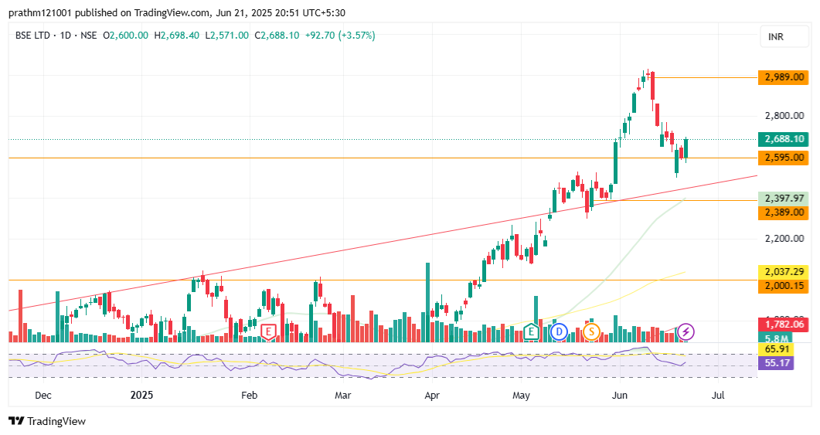Screen dimensions: 820x435
Task: Open the orange S split marker
Action: coord(591,331)
